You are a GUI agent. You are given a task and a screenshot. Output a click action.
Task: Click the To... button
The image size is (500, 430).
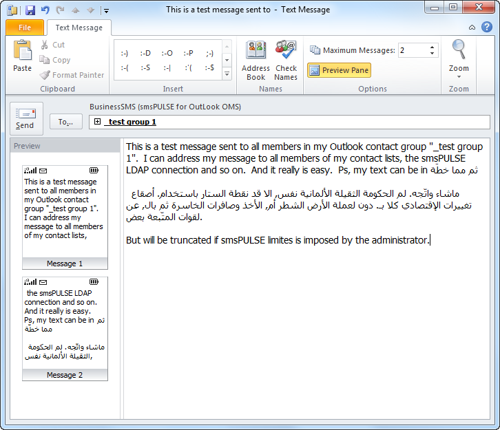point(65,122)
